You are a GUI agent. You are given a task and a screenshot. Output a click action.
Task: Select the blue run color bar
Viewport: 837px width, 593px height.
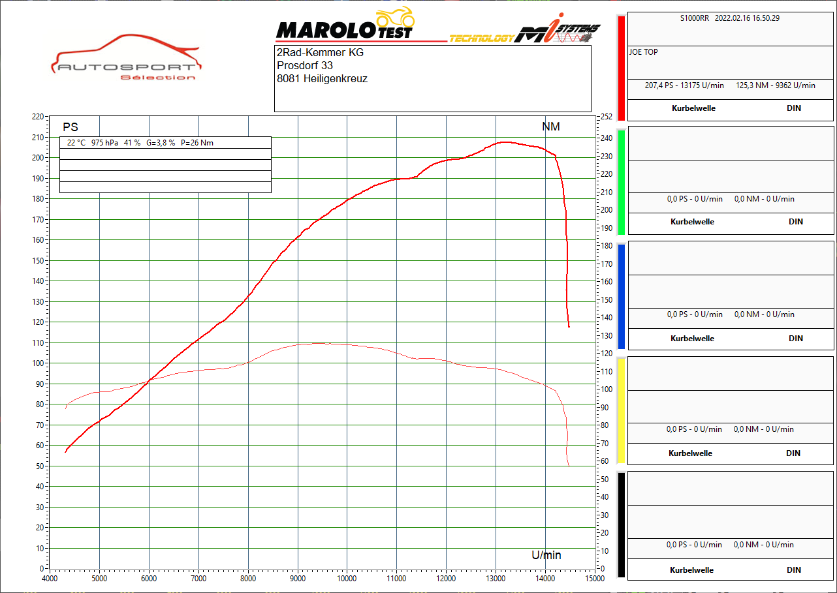click(621, 297)
